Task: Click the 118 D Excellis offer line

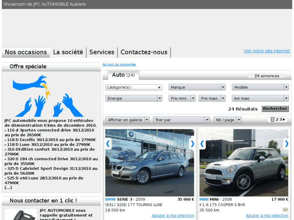Action: coord(50,140)
